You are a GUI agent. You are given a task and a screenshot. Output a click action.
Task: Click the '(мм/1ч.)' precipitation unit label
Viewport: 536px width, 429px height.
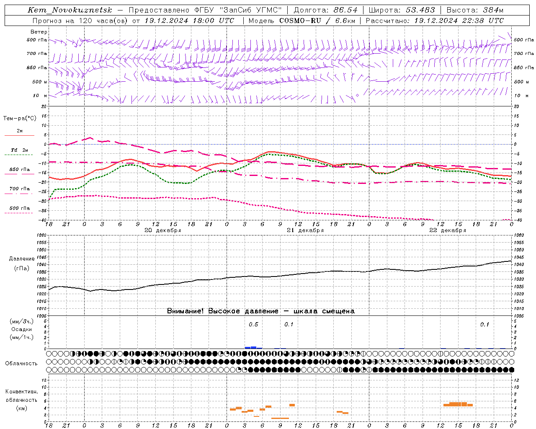tap(22, 337)
